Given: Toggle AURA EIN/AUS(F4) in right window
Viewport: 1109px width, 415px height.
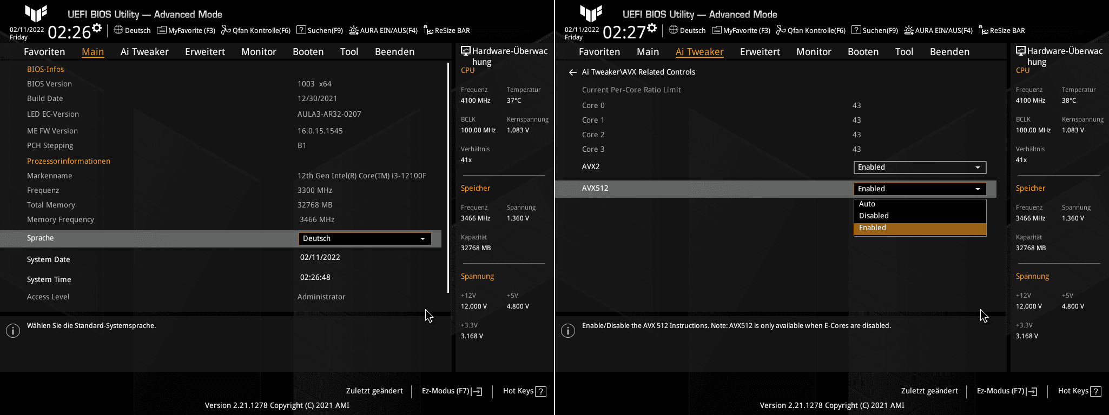Looking at the screenshot, I should [x=938, y=30].
